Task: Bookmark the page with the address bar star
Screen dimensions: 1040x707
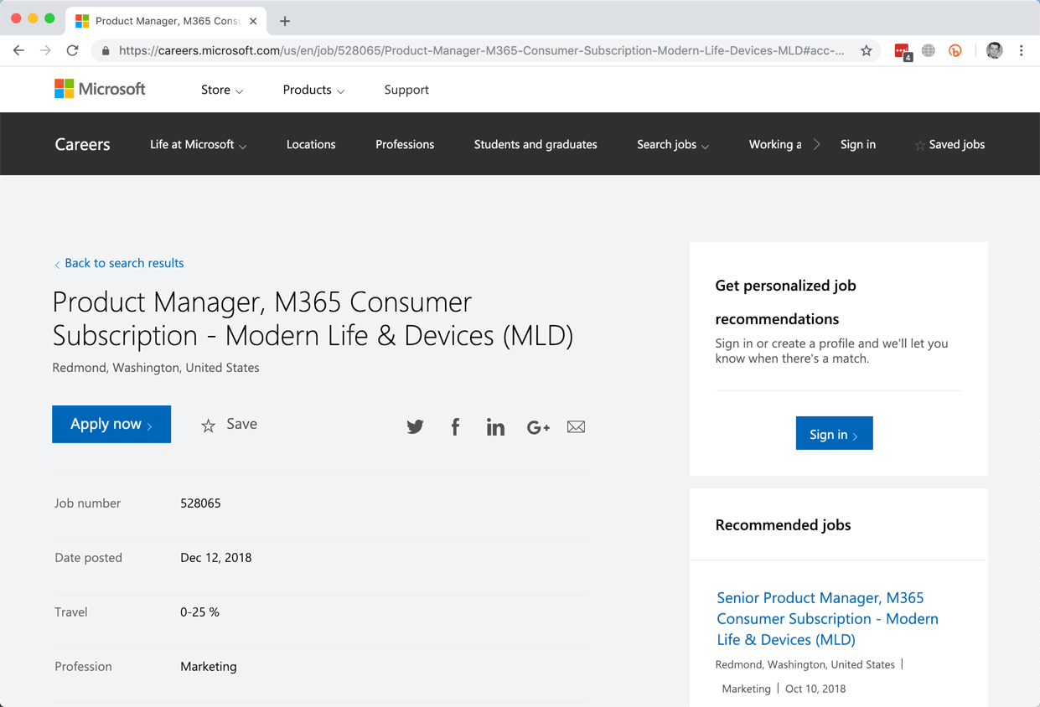Action: coord(866,50)
